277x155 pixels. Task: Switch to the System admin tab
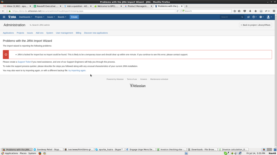tap(50, 33)
